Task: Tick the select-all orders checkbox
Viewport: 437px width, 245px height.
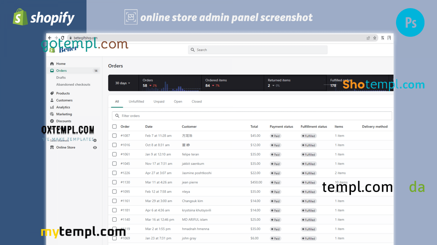Action: 114,127
